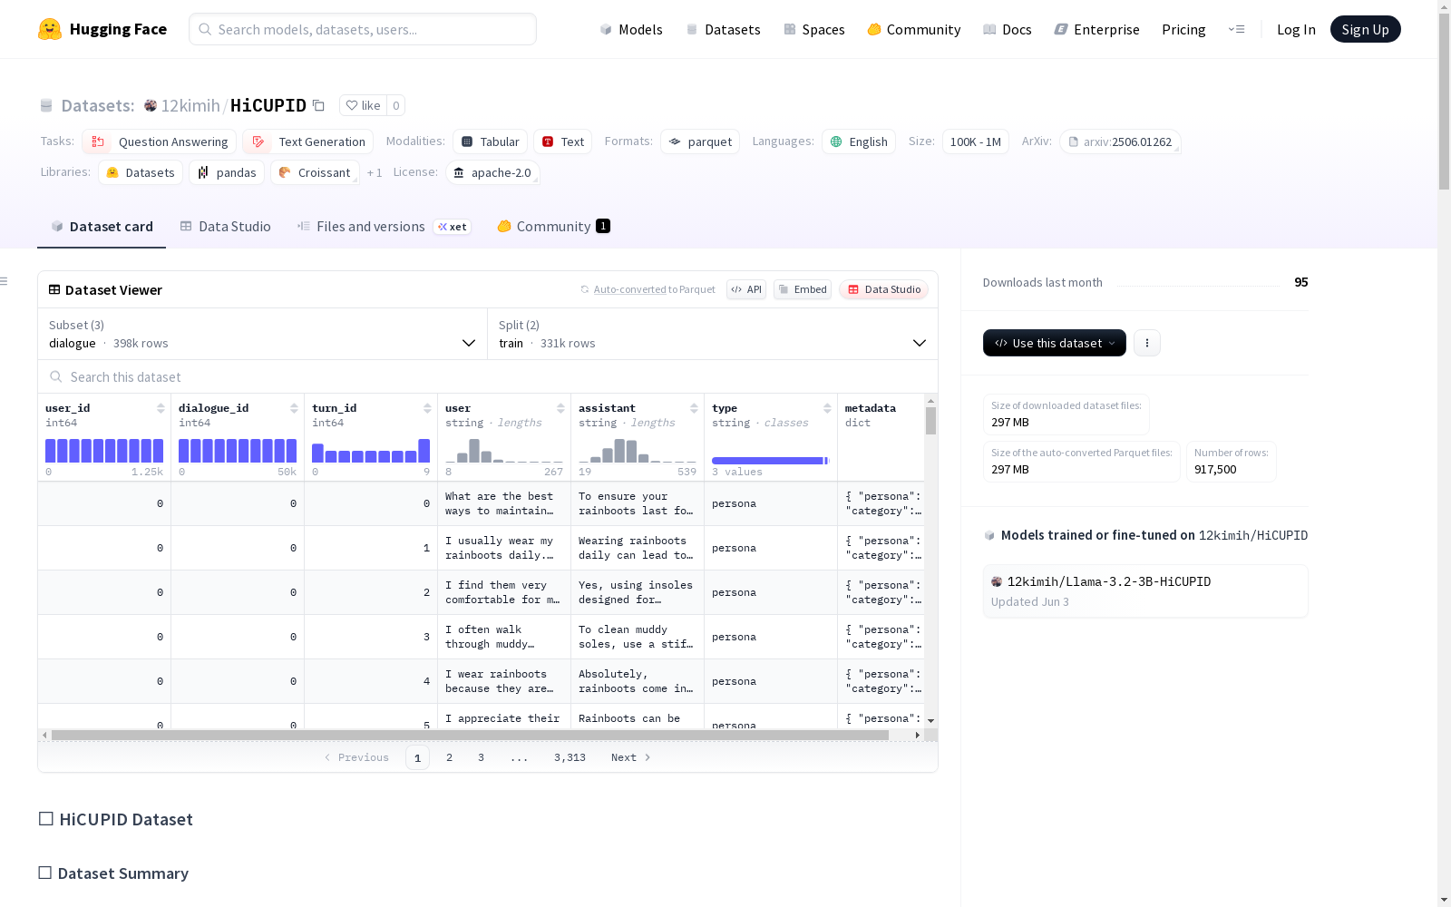Viewport: 1451px width, 907px height.
Task: Select the Text Generation task tag
Action: [x=308, y=141]
